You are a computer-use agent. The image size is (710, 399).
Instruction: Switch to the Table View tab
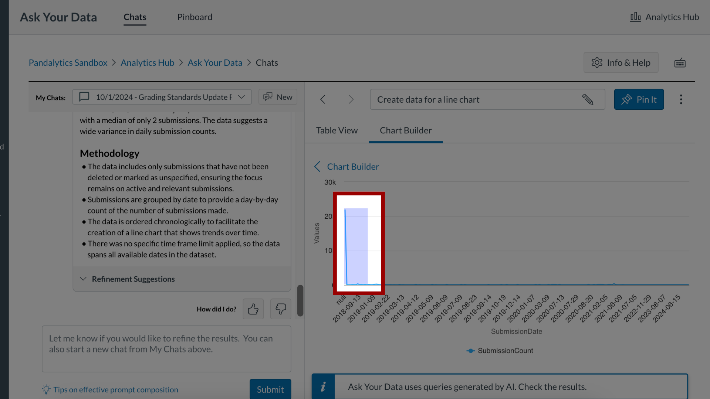click(337, 130)
